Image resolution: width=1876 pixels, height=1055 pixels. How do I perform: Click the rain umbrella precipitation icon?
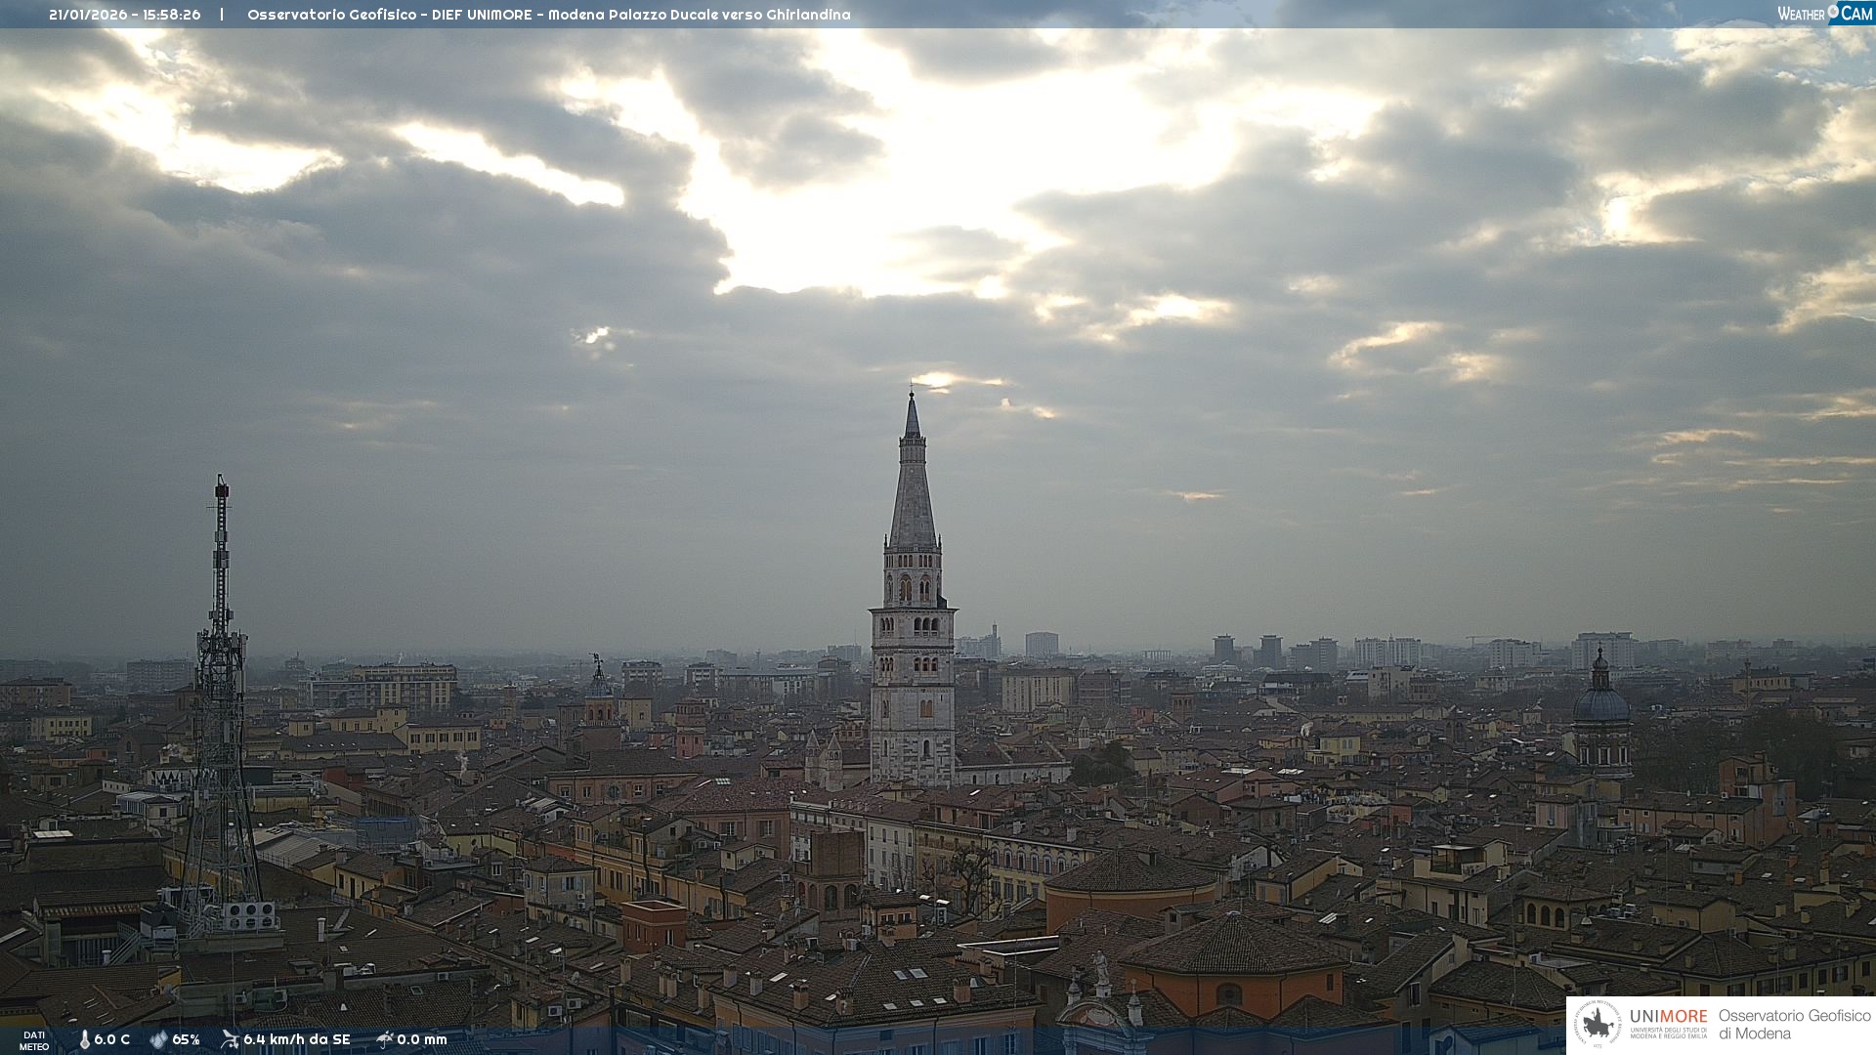click(x=384, y=1039)
